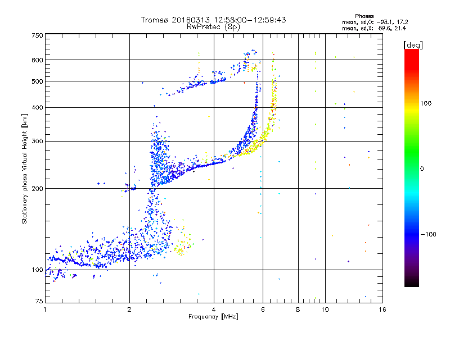This screenshot has height=337, width=450.
Task: Click the 16 tick label on frequency axis
Action: coord(382,309)
